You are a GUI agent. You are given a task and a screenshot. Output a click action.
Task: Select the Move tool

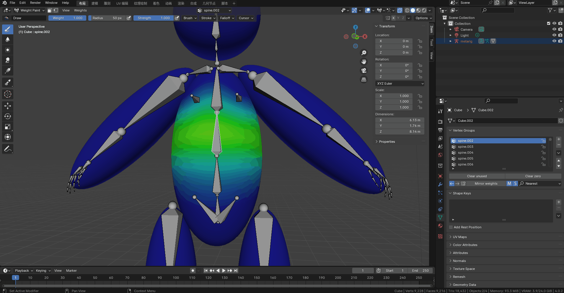tap(8, 106)
